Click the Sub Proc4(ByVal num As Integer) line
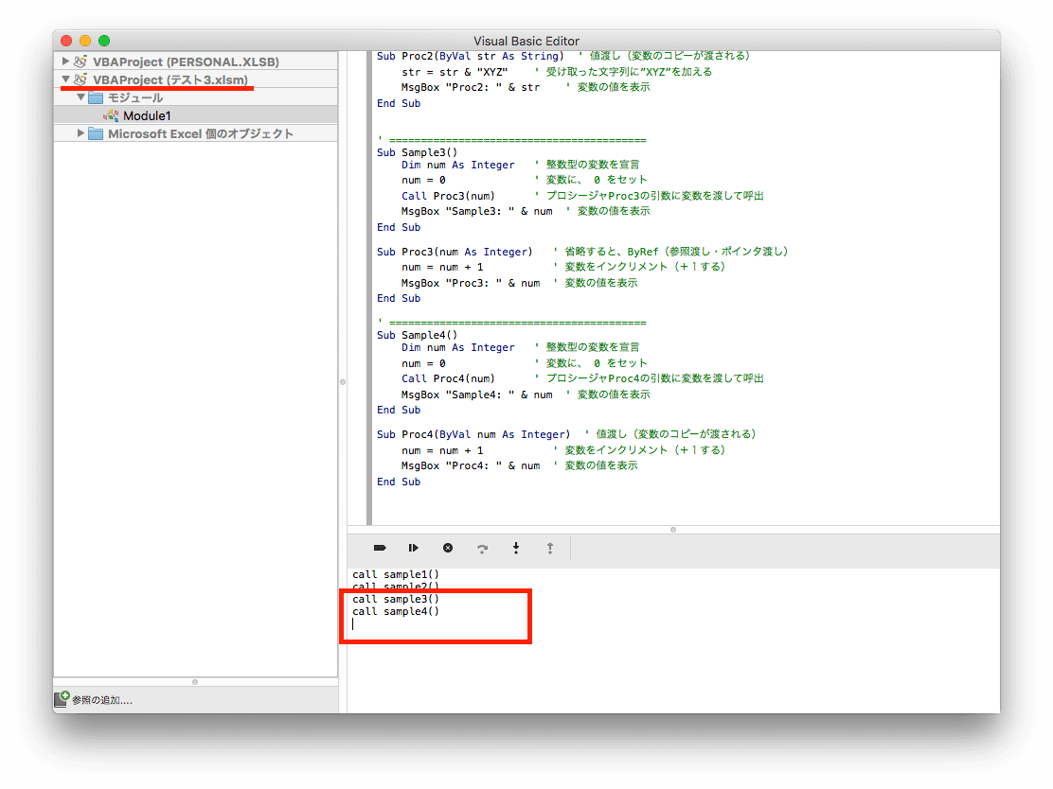This screenshot has width=1053, height=789. click(x=473, y=434)
